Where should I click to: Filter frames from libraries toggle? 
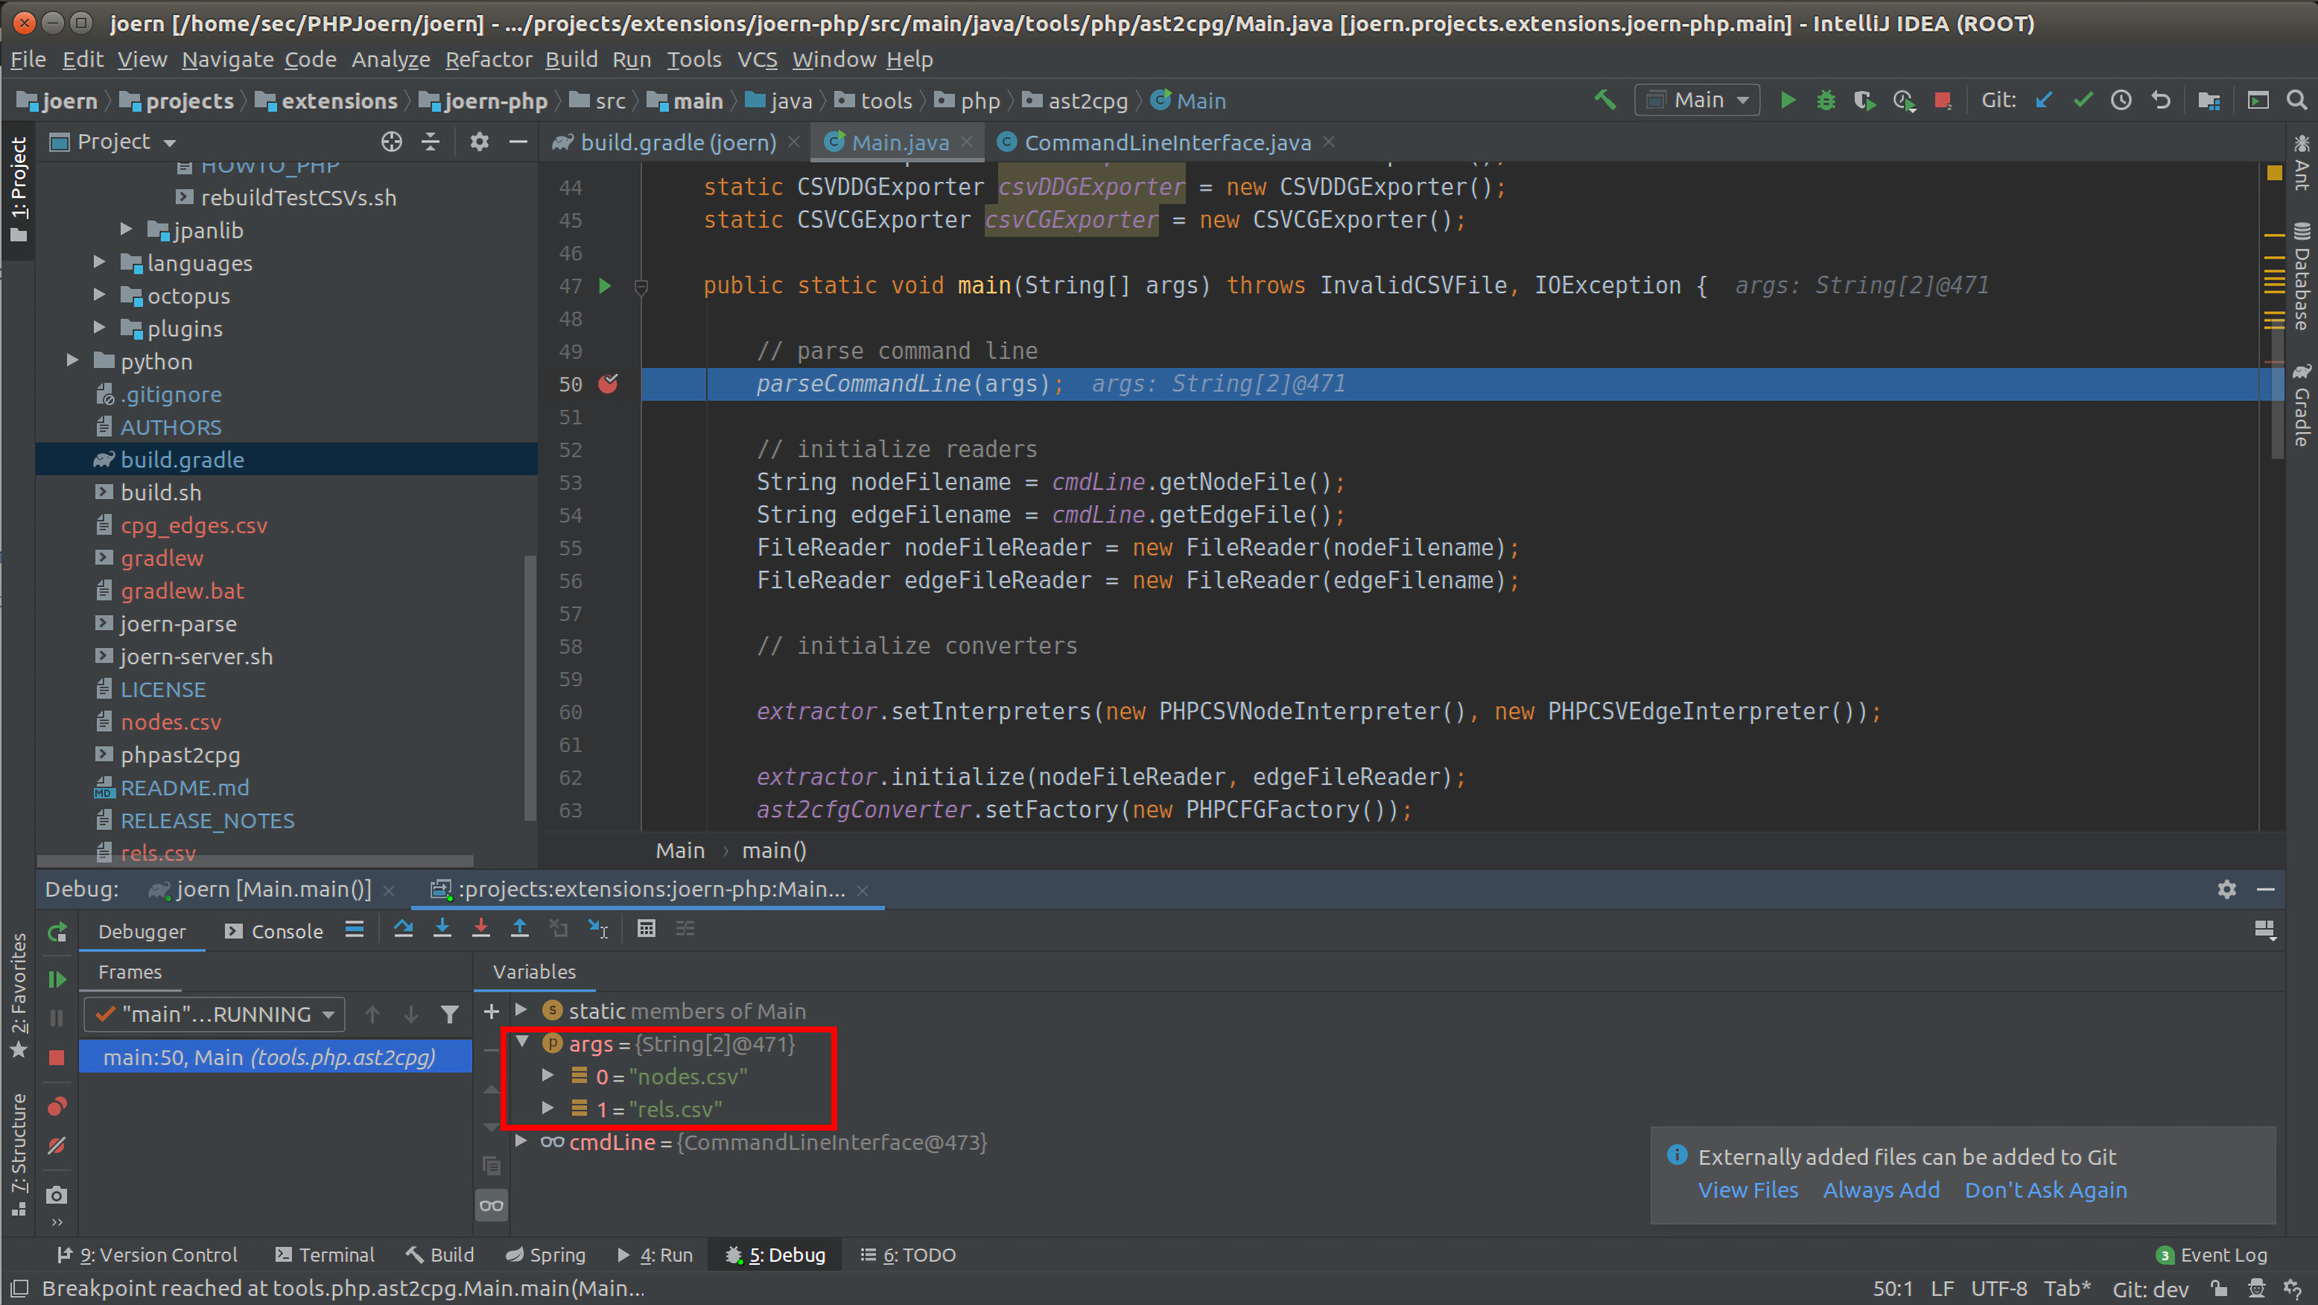[450, 1015]
